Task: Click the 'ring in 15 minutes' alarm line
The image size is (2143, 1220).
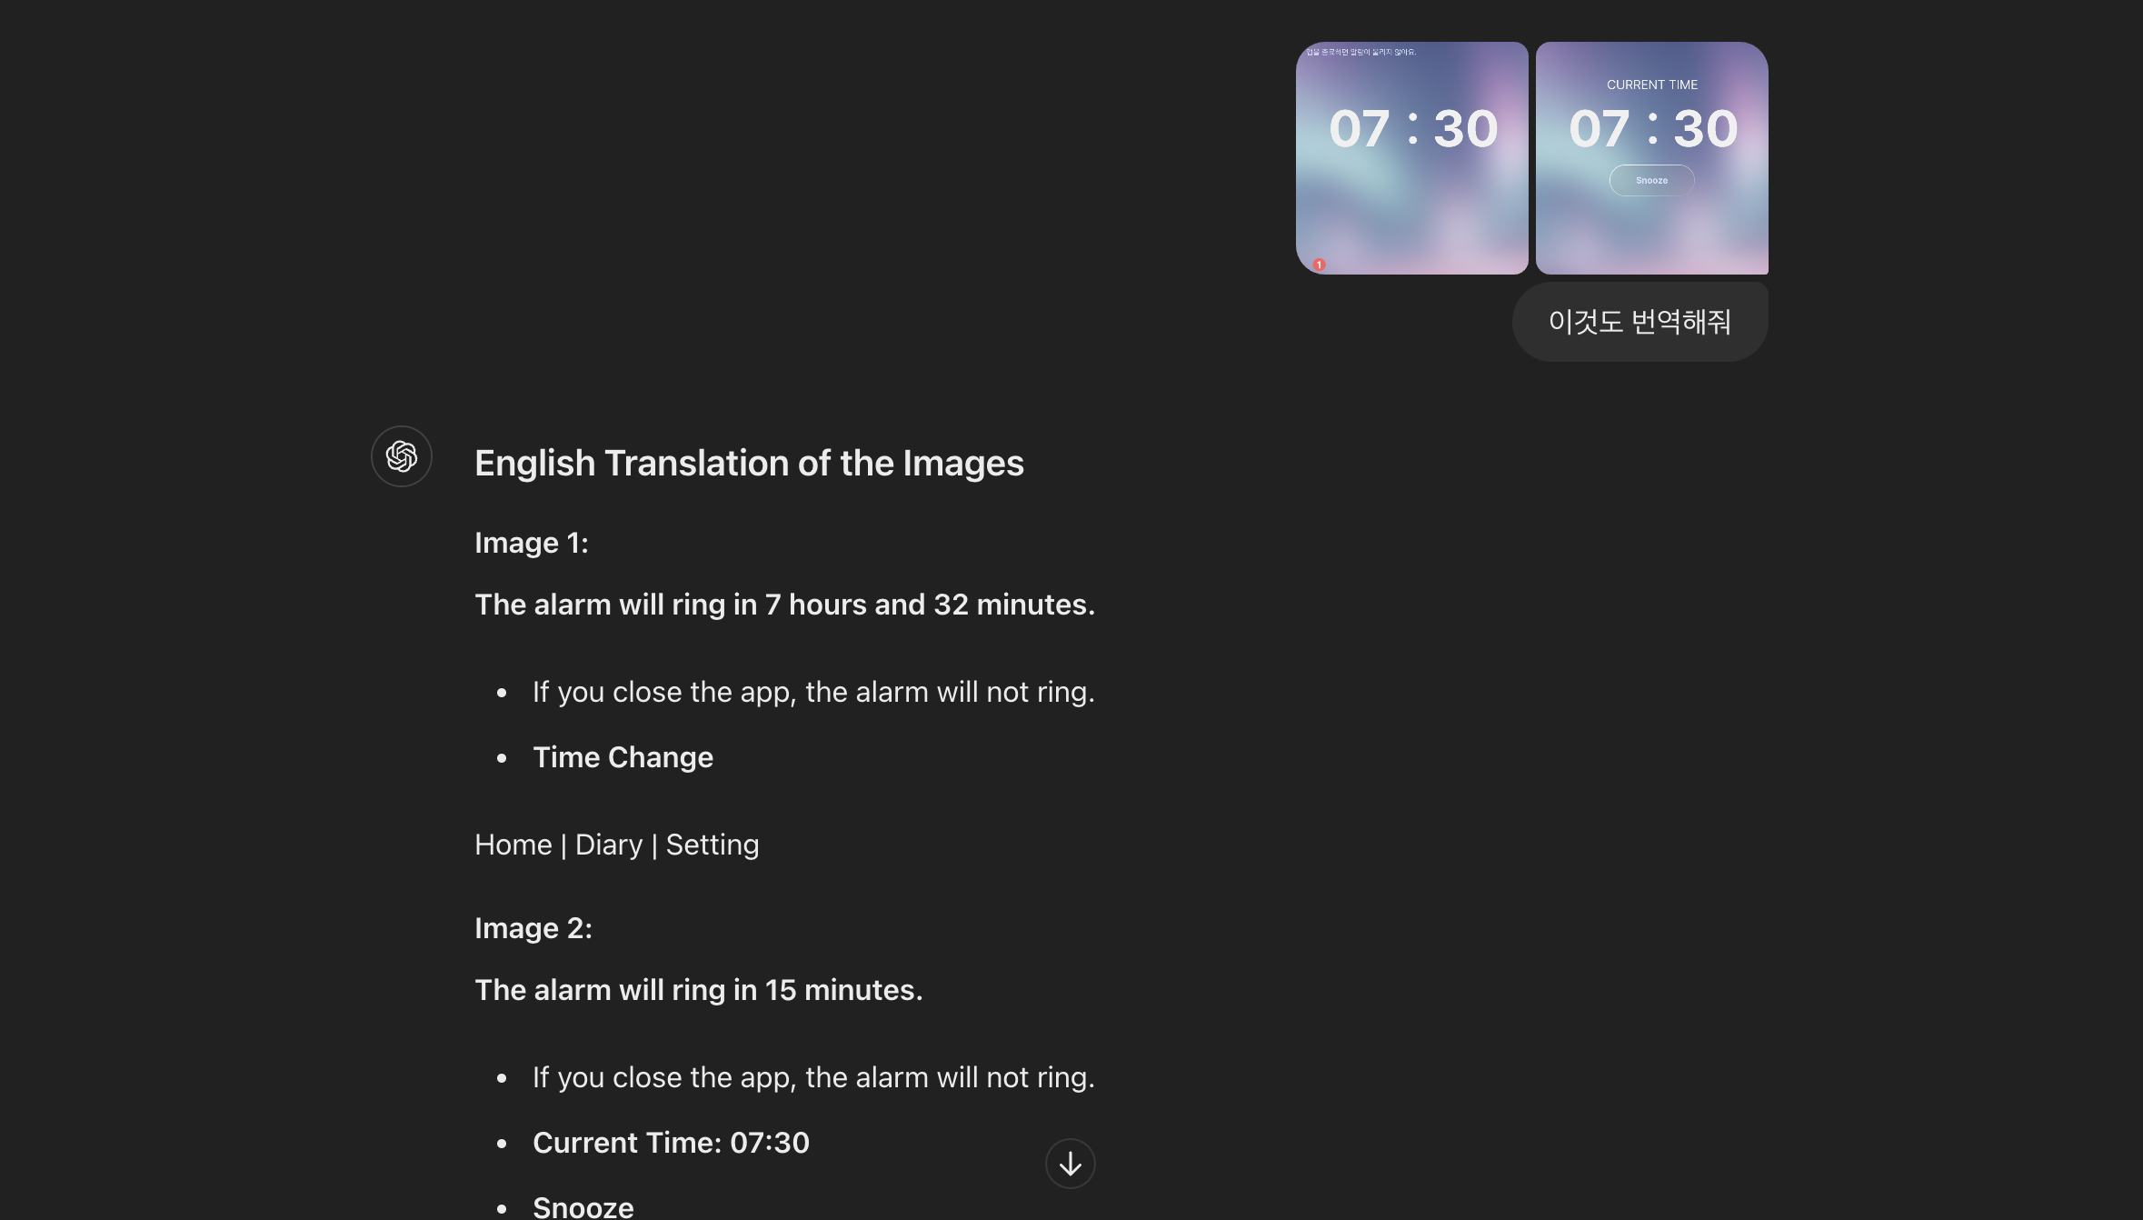Action: 698,990
